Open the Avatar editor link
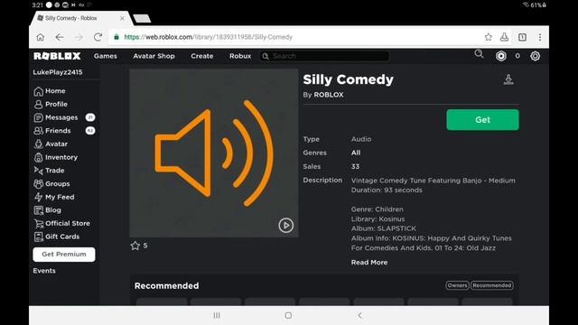Image resolution: width=578 pixels, height=325 pixels. pos(51,144)
